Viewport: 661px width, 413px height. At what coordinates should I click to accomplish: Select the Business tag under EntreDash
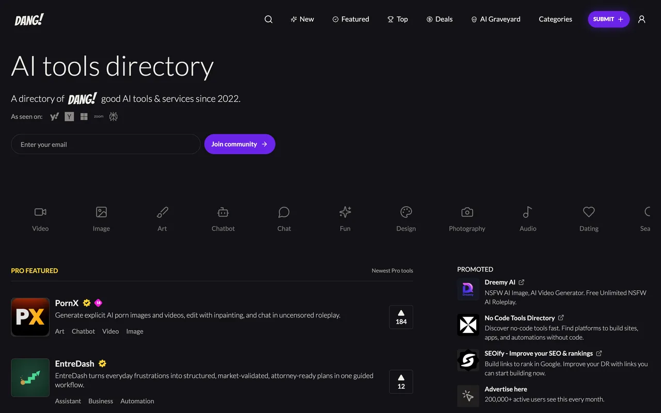tap(101, 401)
